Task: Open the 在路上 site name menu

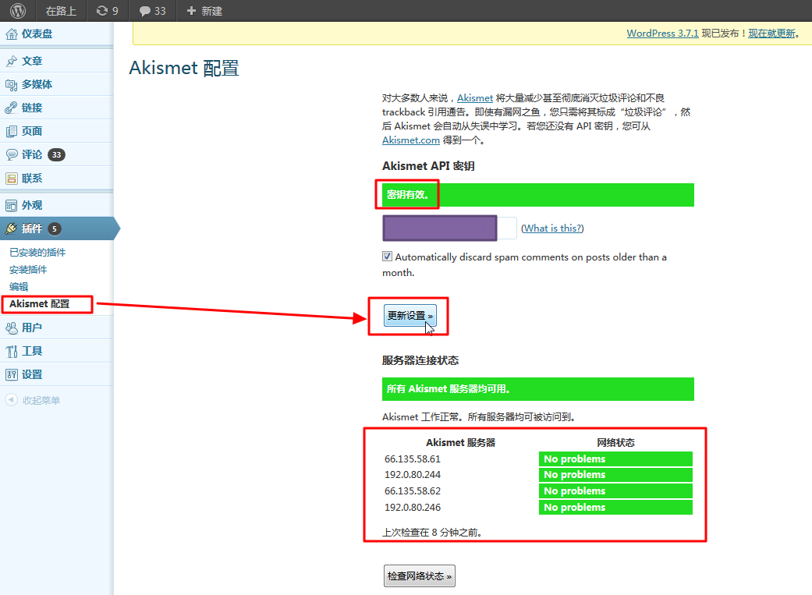Action: click(61, 11)
